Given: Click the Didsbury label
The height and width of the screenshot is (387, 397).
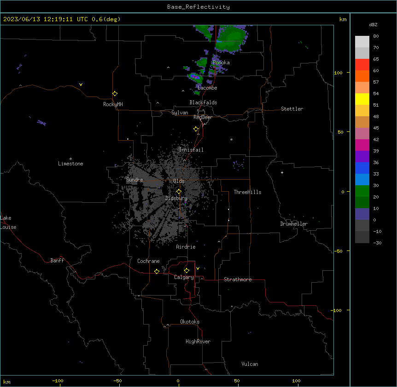Looking at the screenshot, I should 176,198.
